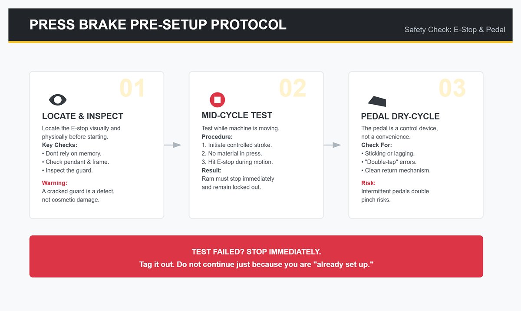Click the red Risk: label
521x311 pixels.
pos(368,183)
